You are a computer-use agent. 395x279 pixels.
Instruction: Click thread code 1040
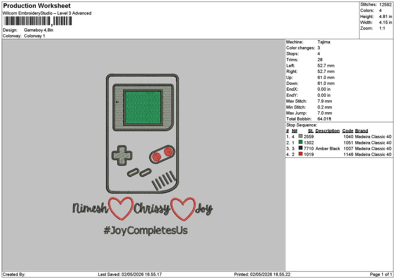[x=348, y=137]
